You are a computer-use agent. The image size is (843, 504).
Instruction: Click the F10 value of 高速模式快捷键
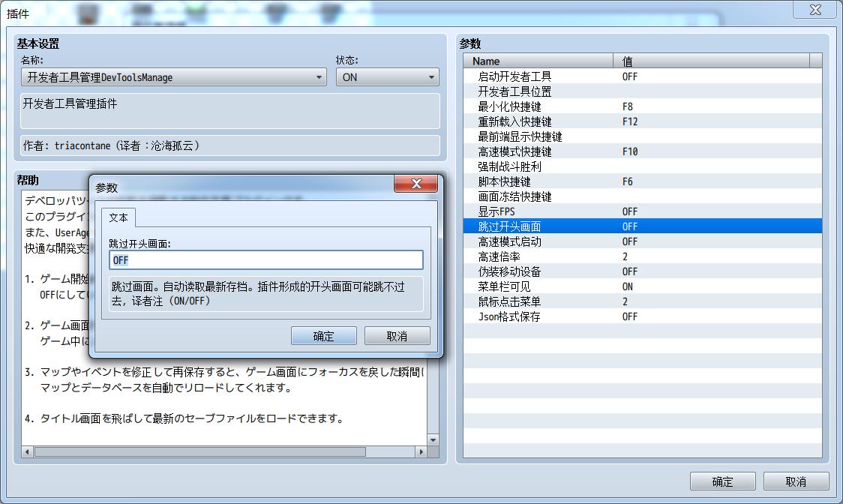click(629, 151)
